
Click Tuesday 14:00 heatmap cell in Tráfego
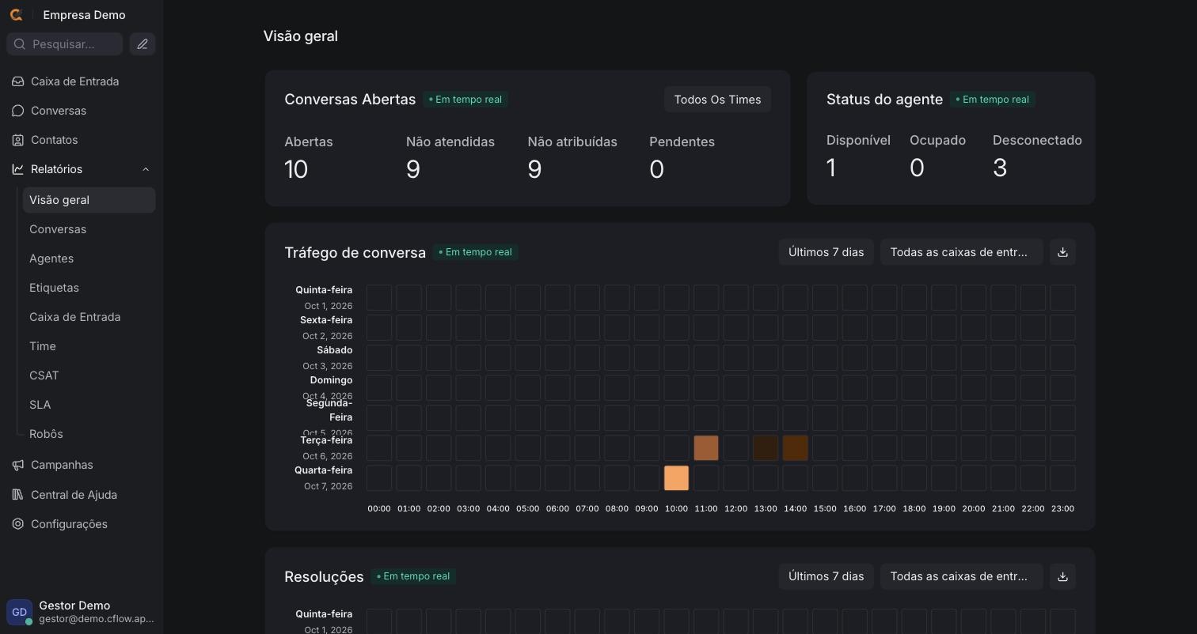[795, 448]
